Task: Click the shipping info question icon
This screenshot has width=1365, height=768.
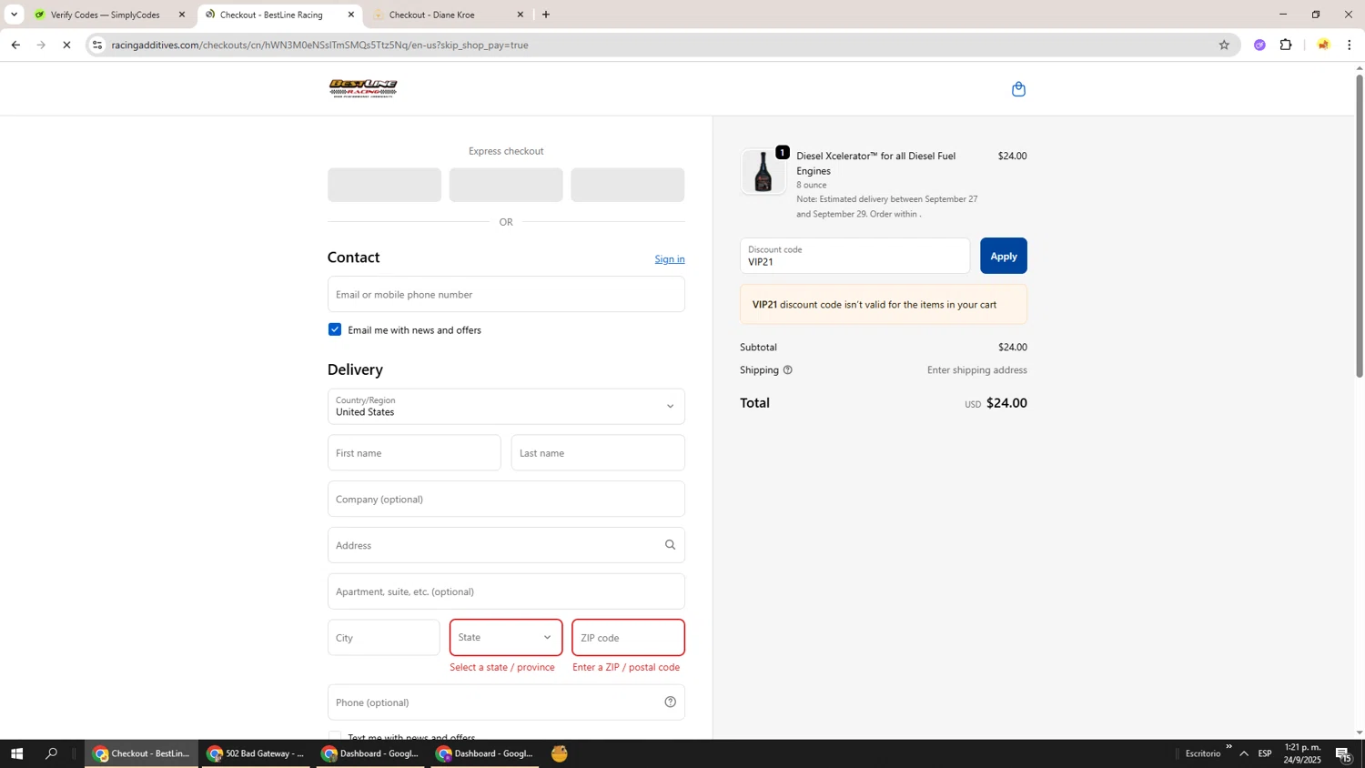Action: click(788, 370)
